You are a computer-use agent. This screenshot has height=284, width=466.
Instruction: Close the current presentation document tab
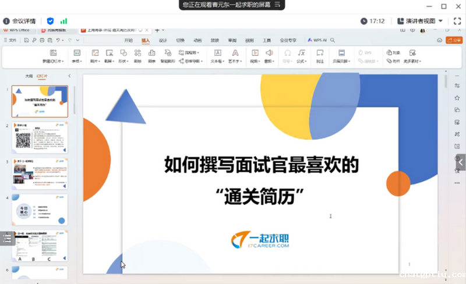[x=147, y=30]
